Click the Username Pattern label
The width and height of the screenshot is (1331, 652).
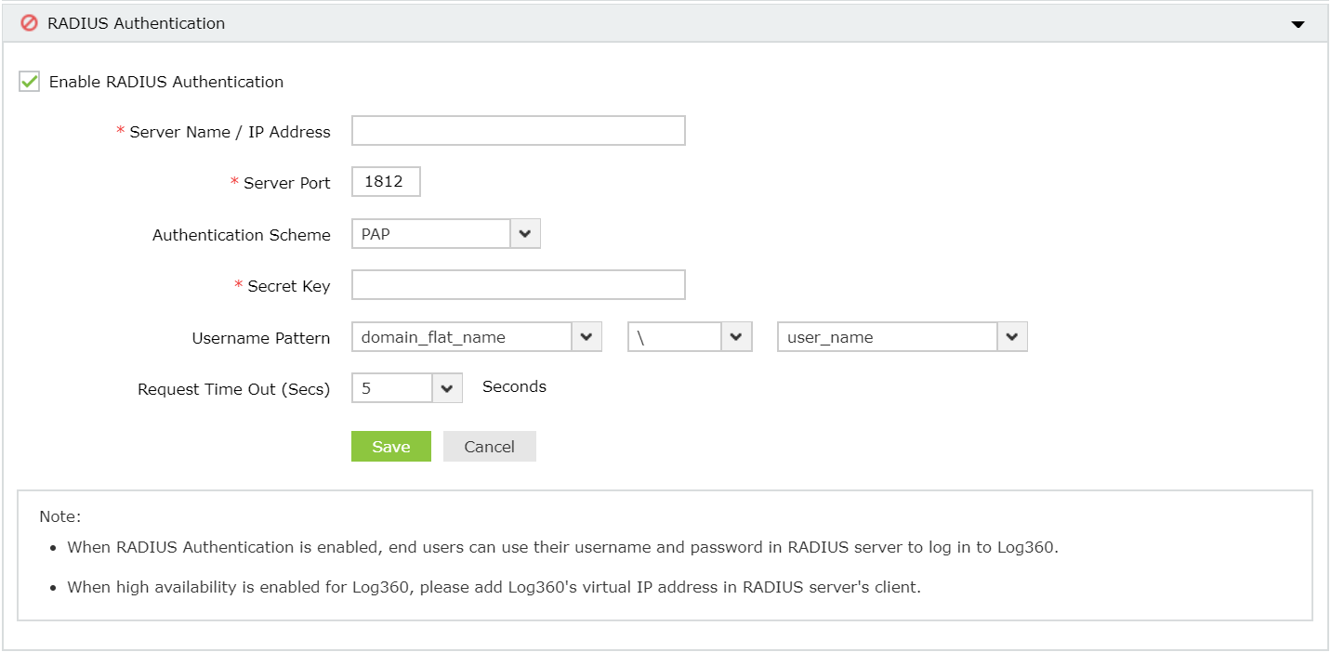pyautogui.click(x=259, y=338)
